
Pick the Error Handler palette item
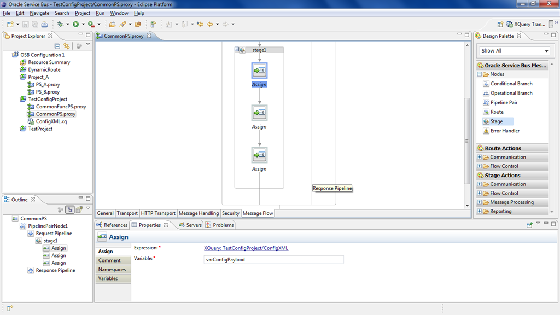(504, 131)
